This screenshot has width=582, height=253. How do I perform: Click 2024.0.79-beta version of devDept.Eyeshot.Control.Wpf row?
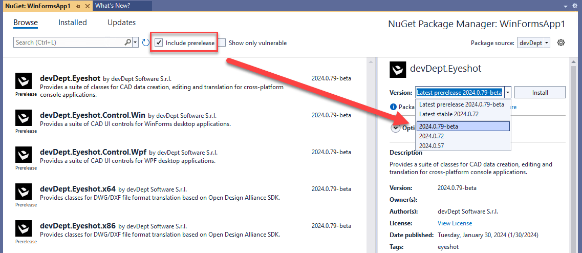tap(331, 152)
